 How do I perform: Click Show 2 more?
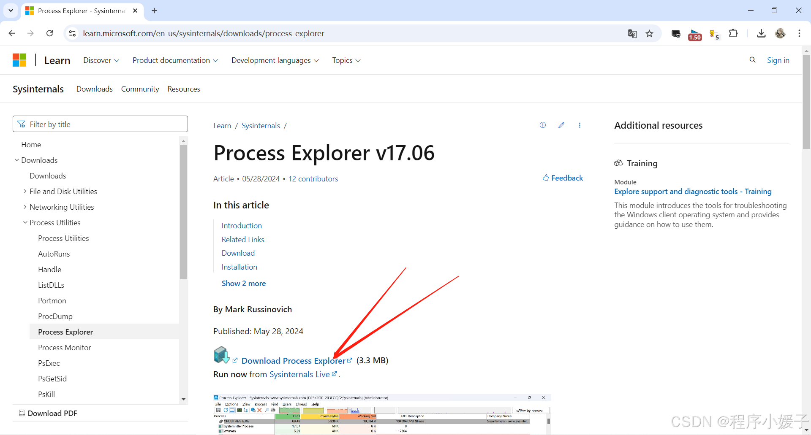[x=244, y=284]
